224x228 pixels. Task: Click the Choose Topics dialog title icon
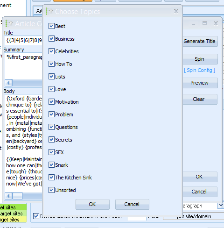[49, 11]
